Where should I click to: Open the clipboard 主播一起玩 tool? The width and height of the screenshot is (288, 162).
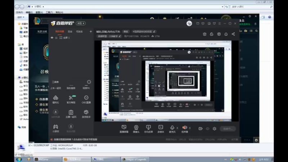71,114
